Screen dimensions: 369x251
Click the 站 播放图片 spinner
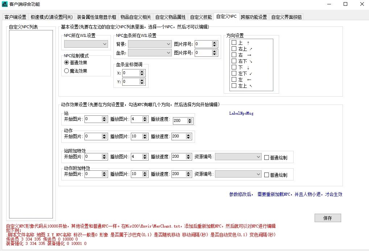145,119
